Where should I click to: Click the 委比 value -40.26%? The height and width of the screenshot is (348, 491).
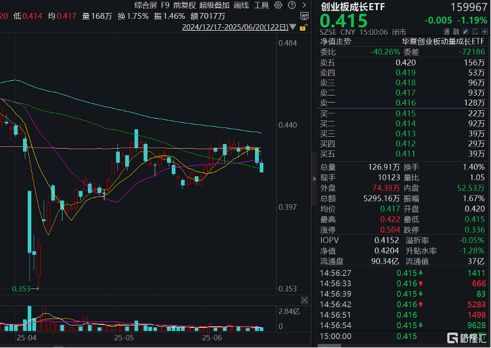click(x=385, y=52)
